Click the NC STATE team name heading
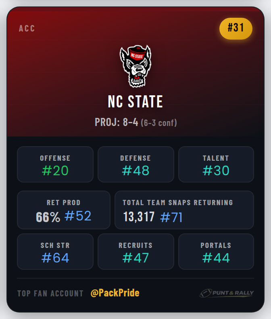 pyautogui.click(x=135, y=101)
